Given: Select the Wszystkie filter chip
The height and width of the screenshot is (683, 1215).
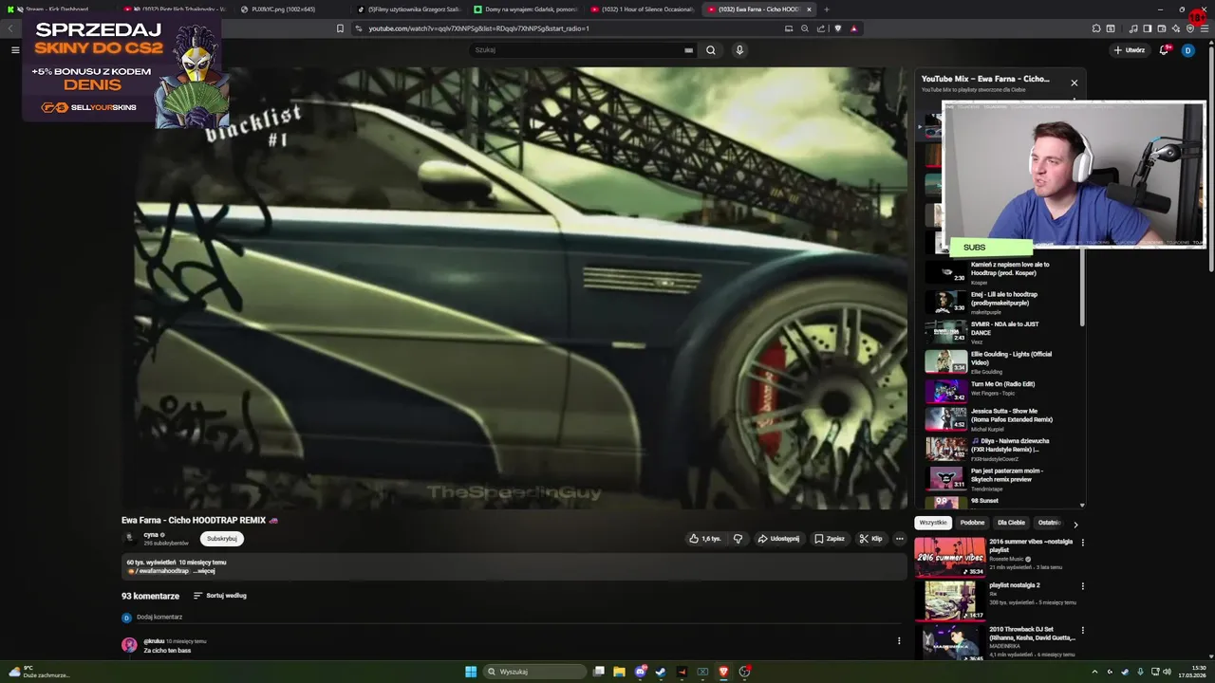Looking at the screenshot, I should 933,523.
